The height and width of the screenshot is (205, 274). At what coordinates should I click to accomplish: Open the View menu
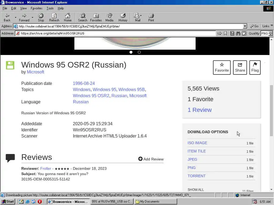23,8
